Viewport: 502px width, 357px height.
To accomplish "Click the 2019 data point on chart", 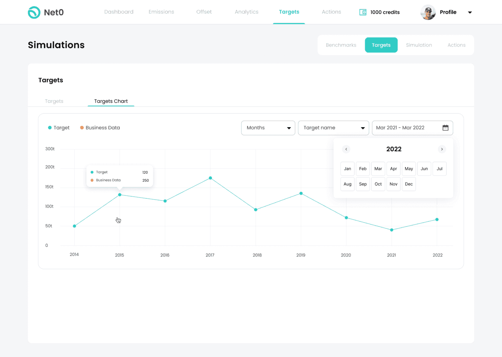I will point(301,193).
